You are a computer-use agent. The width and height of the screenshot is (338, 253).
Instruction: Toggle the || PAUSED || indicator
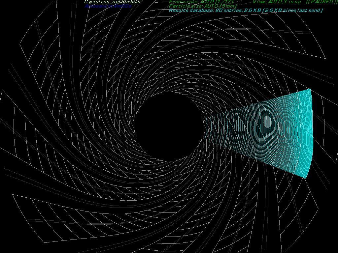coord(321,2)
